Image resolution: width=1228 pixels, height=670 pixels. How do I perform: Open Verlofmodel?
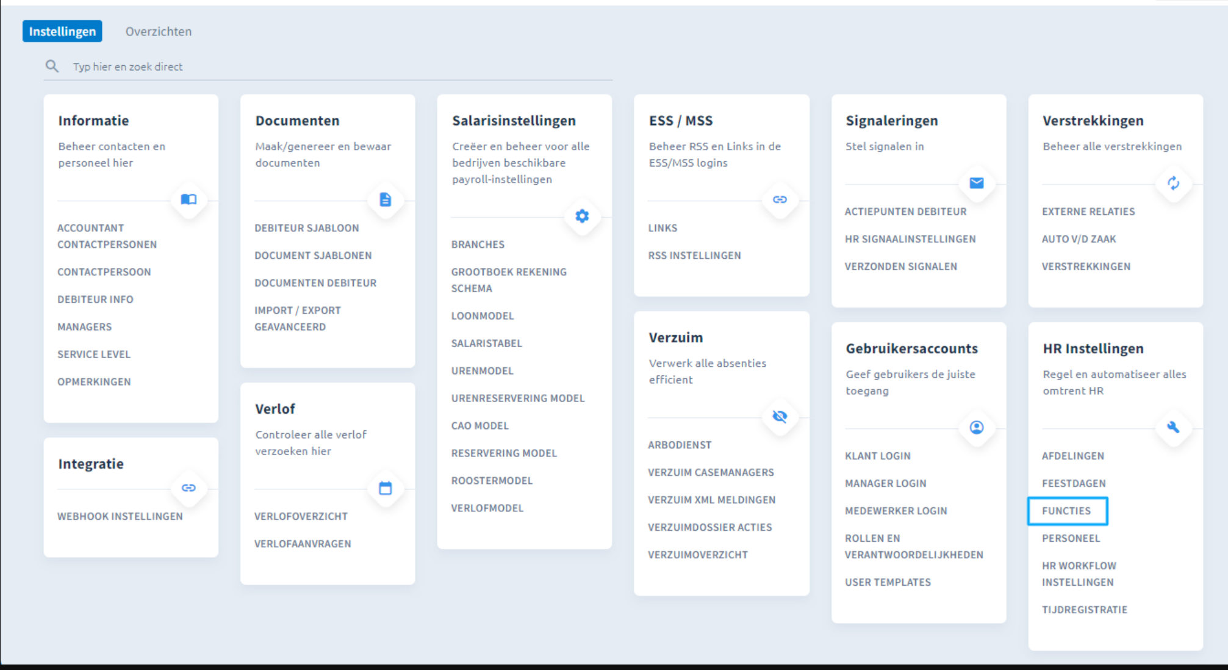pyautogui.click(x=487, y=508)
